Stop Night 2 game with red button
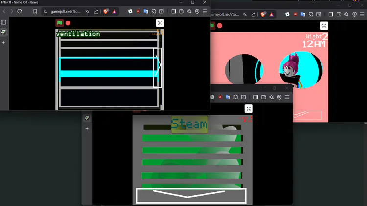The height and width of the screenshot is (206, 367). pos(220,26)
